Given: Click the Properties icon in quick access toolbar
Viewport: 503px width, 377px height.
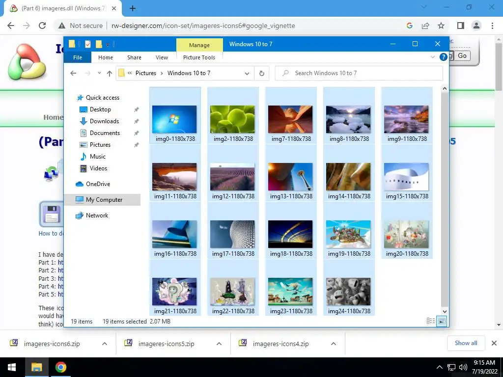Looking at the screenshot, I should click(x=88, y=44).
